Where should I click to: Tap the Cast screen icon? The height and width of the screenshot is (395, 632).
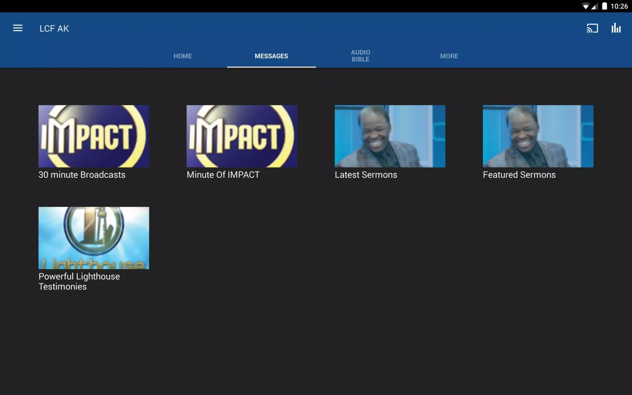coord(592,28)
